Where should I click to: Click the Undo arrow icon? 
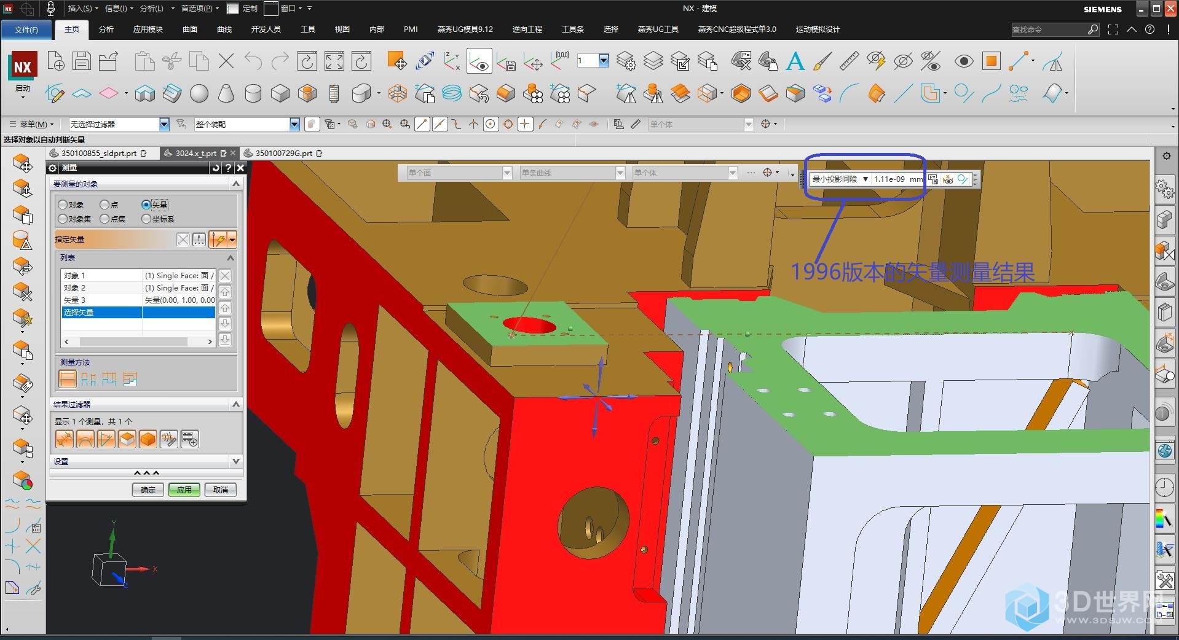click(x=253, y=61)
